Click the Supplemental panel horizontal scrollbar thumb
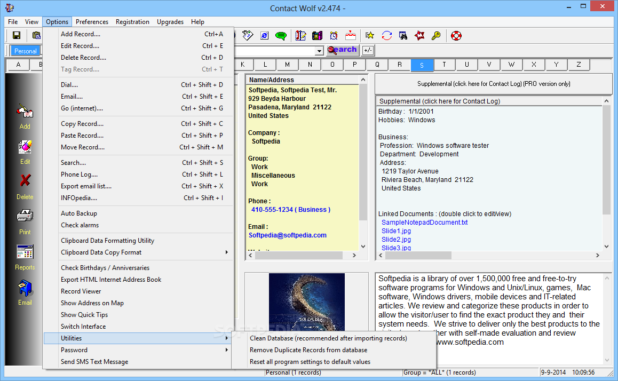The width and height of the screenshot is (618, 381). click(418, 255)
